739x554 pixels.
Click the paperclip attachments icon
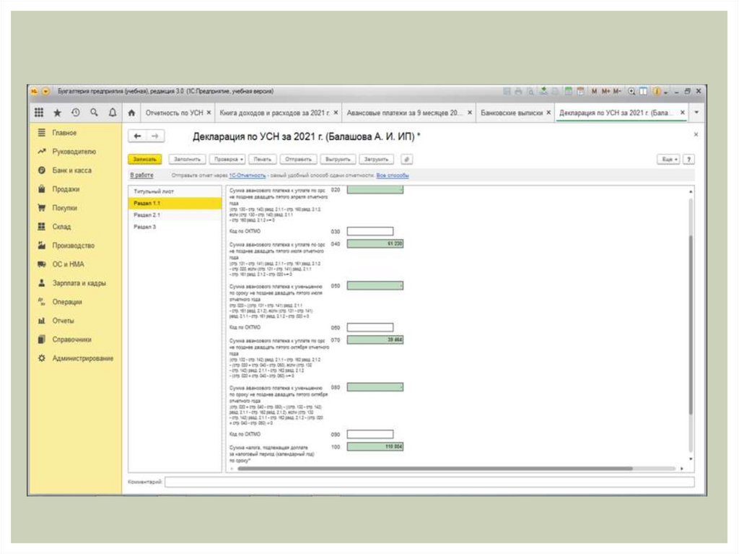pos(407,159)
